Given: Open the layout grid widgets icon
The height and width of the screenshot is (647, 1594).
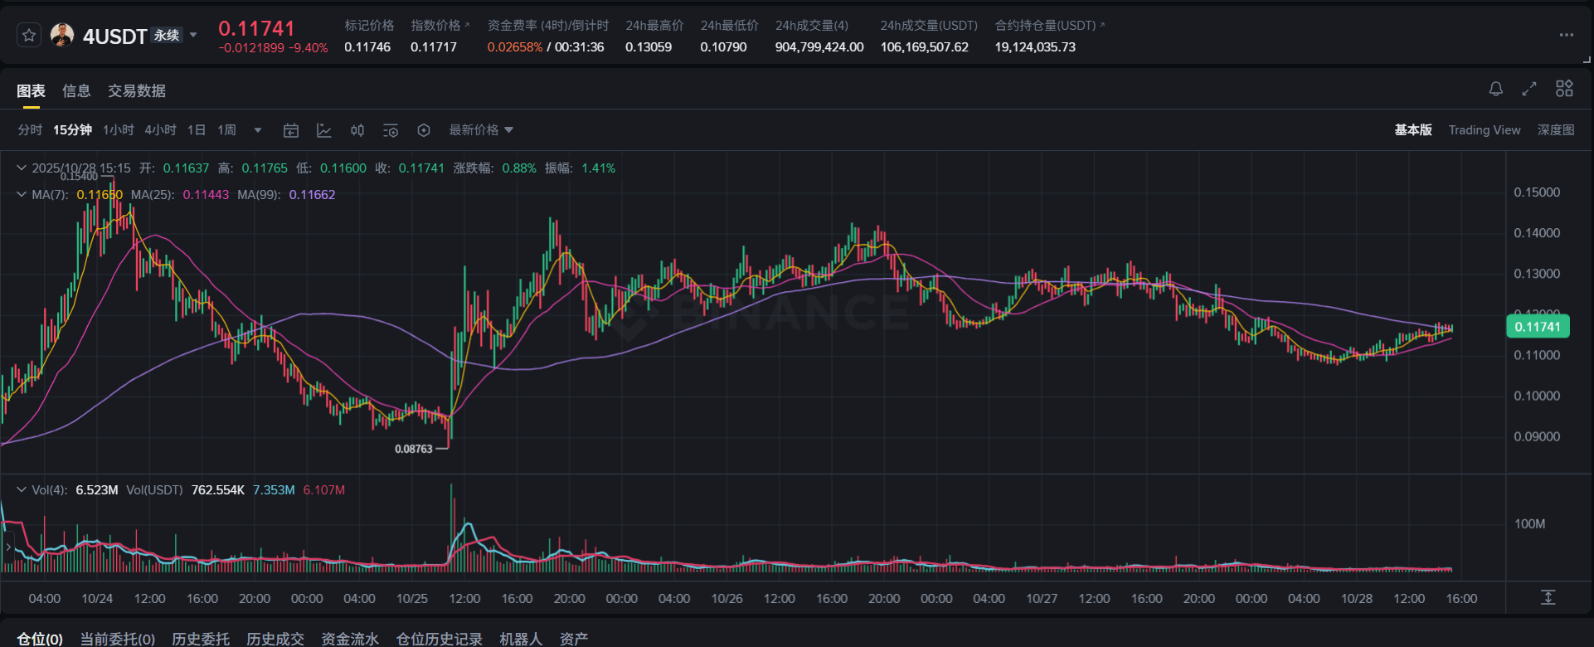Looking at the screenshot, I should (1564, 89).
